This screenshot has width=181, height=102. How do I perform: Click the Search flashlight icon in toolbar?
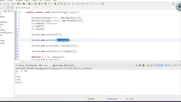tap(55, 4)
